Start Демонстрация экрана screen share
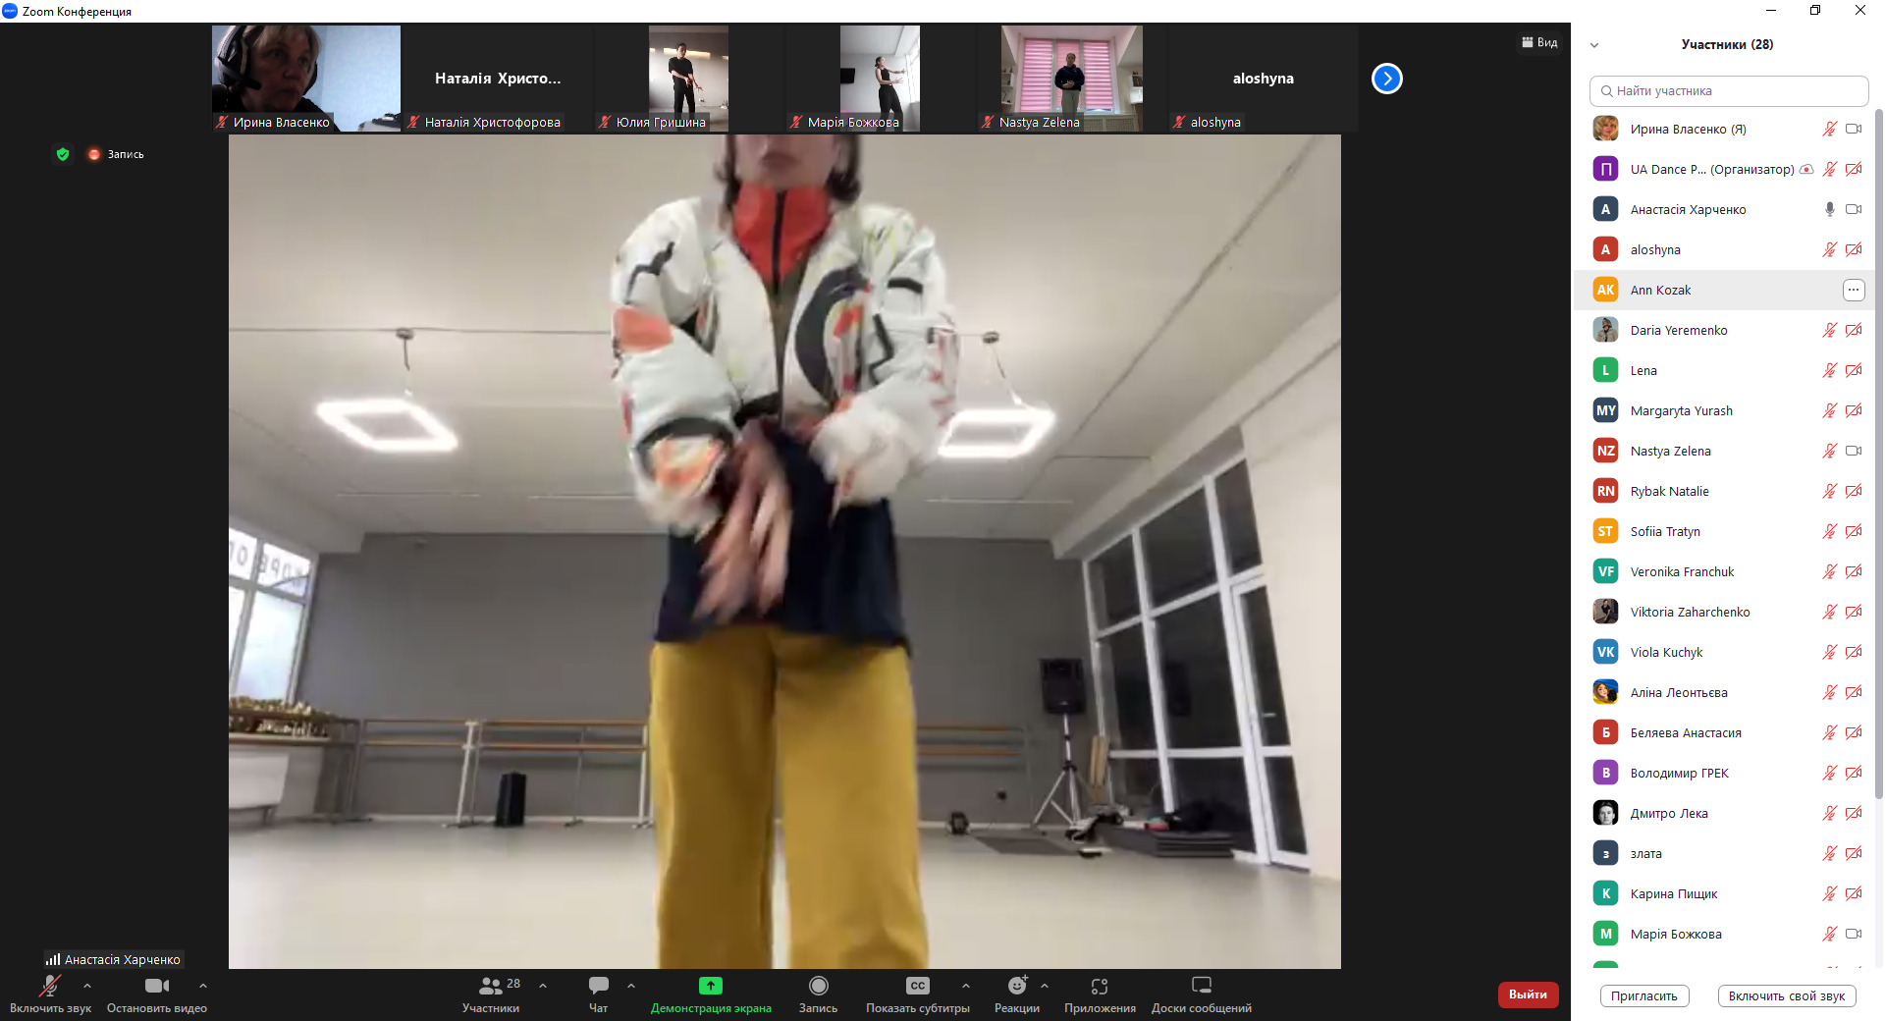The width and height of the screenshot is (1885, 1021). 711,994
